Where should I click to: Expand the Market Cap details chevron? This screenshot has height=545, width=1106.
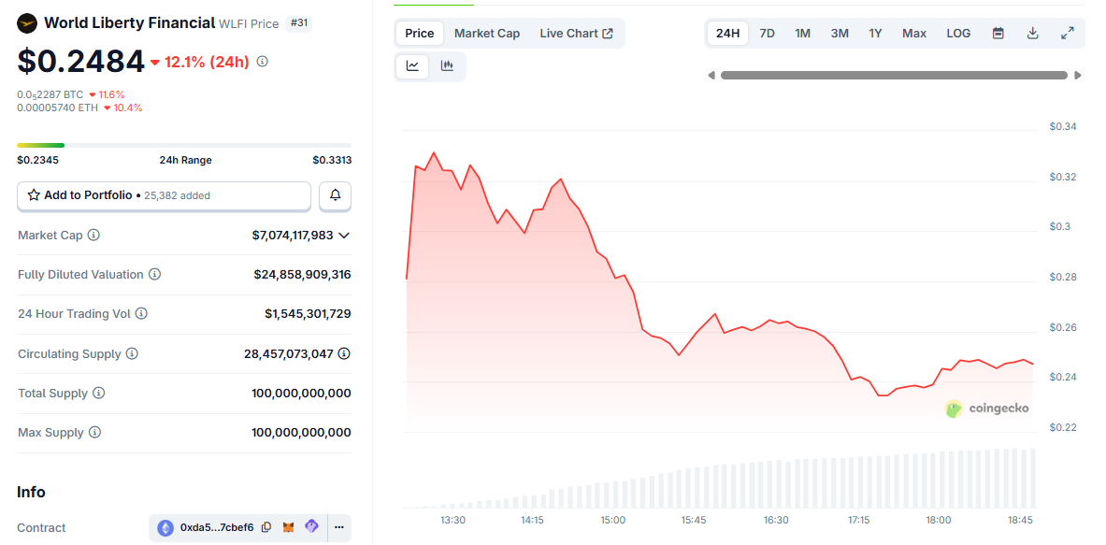pyautogui.click(x=344, y=236)
